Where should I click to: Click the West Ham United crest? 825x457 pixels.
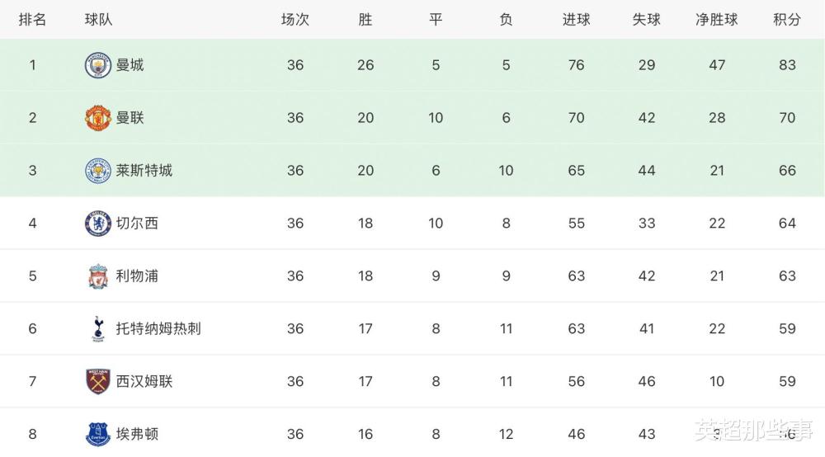click(x=98, y=381)
